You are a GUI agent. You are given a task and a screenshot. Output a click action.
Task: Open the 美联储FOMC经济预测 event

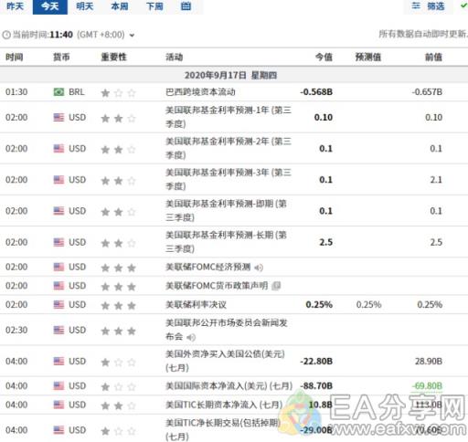pos(208,267)
